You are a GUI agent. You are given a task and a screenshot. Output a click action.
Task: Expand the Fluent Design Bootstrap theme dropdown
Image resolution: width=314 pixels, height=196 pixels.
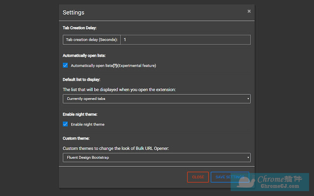point(156,157)
